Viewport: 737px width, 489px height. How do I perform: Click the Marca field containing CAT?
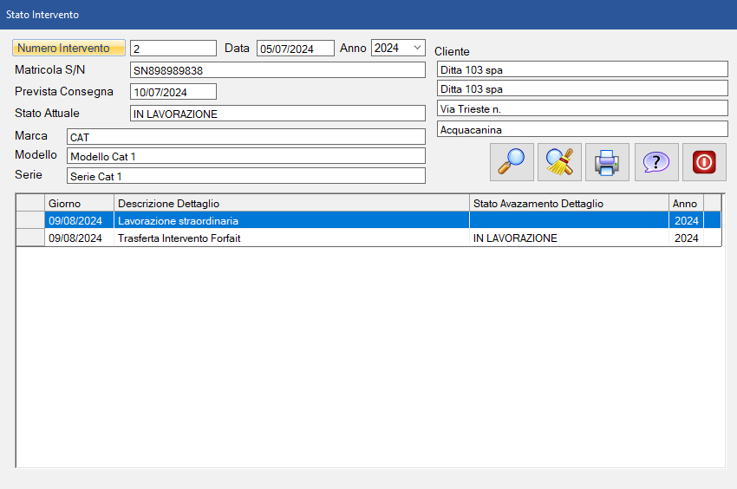[245, 137]
